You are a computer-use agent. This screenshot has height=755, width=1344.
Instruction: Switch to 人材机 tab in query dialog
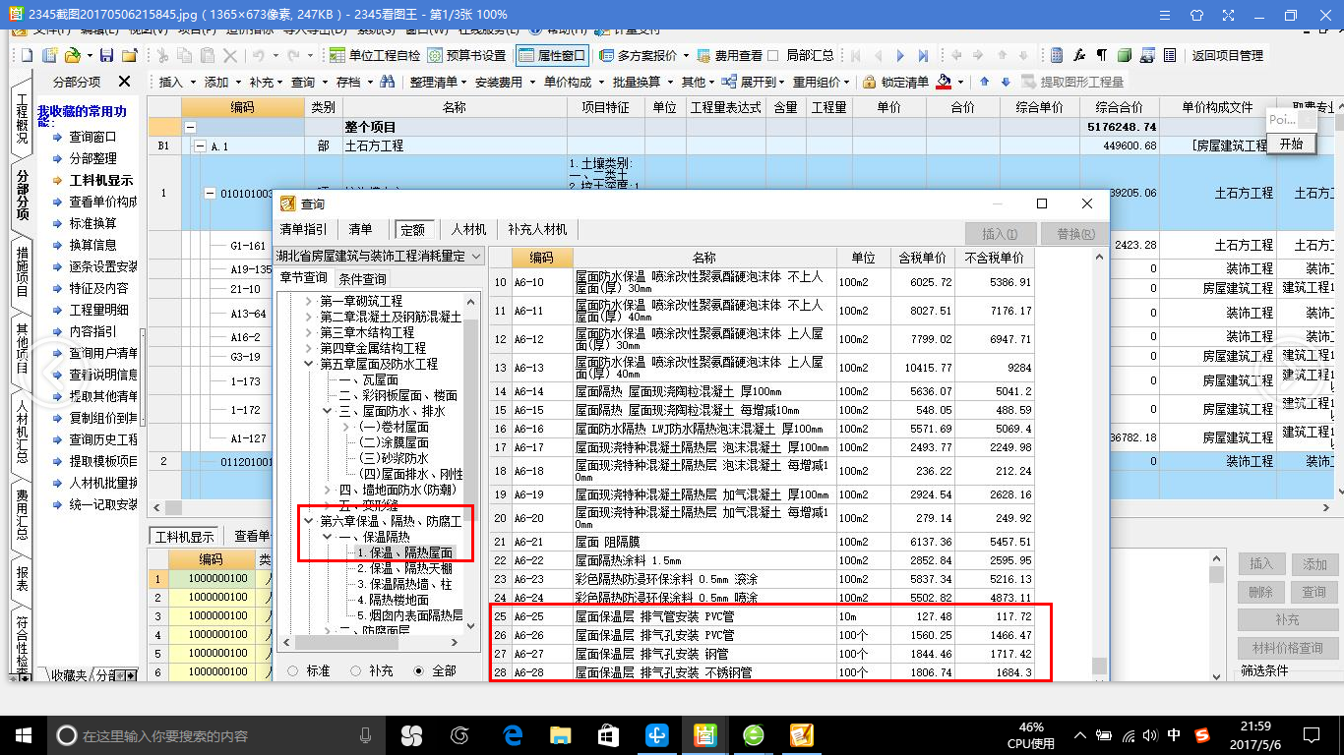point(468,229)
